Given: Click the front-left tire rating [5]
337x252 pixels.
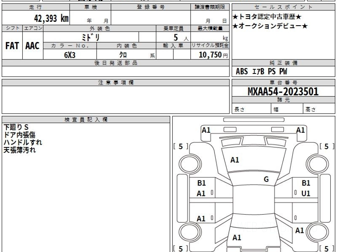Looking at the screenshot, I should pyautogui.click(x=181, y=146).
